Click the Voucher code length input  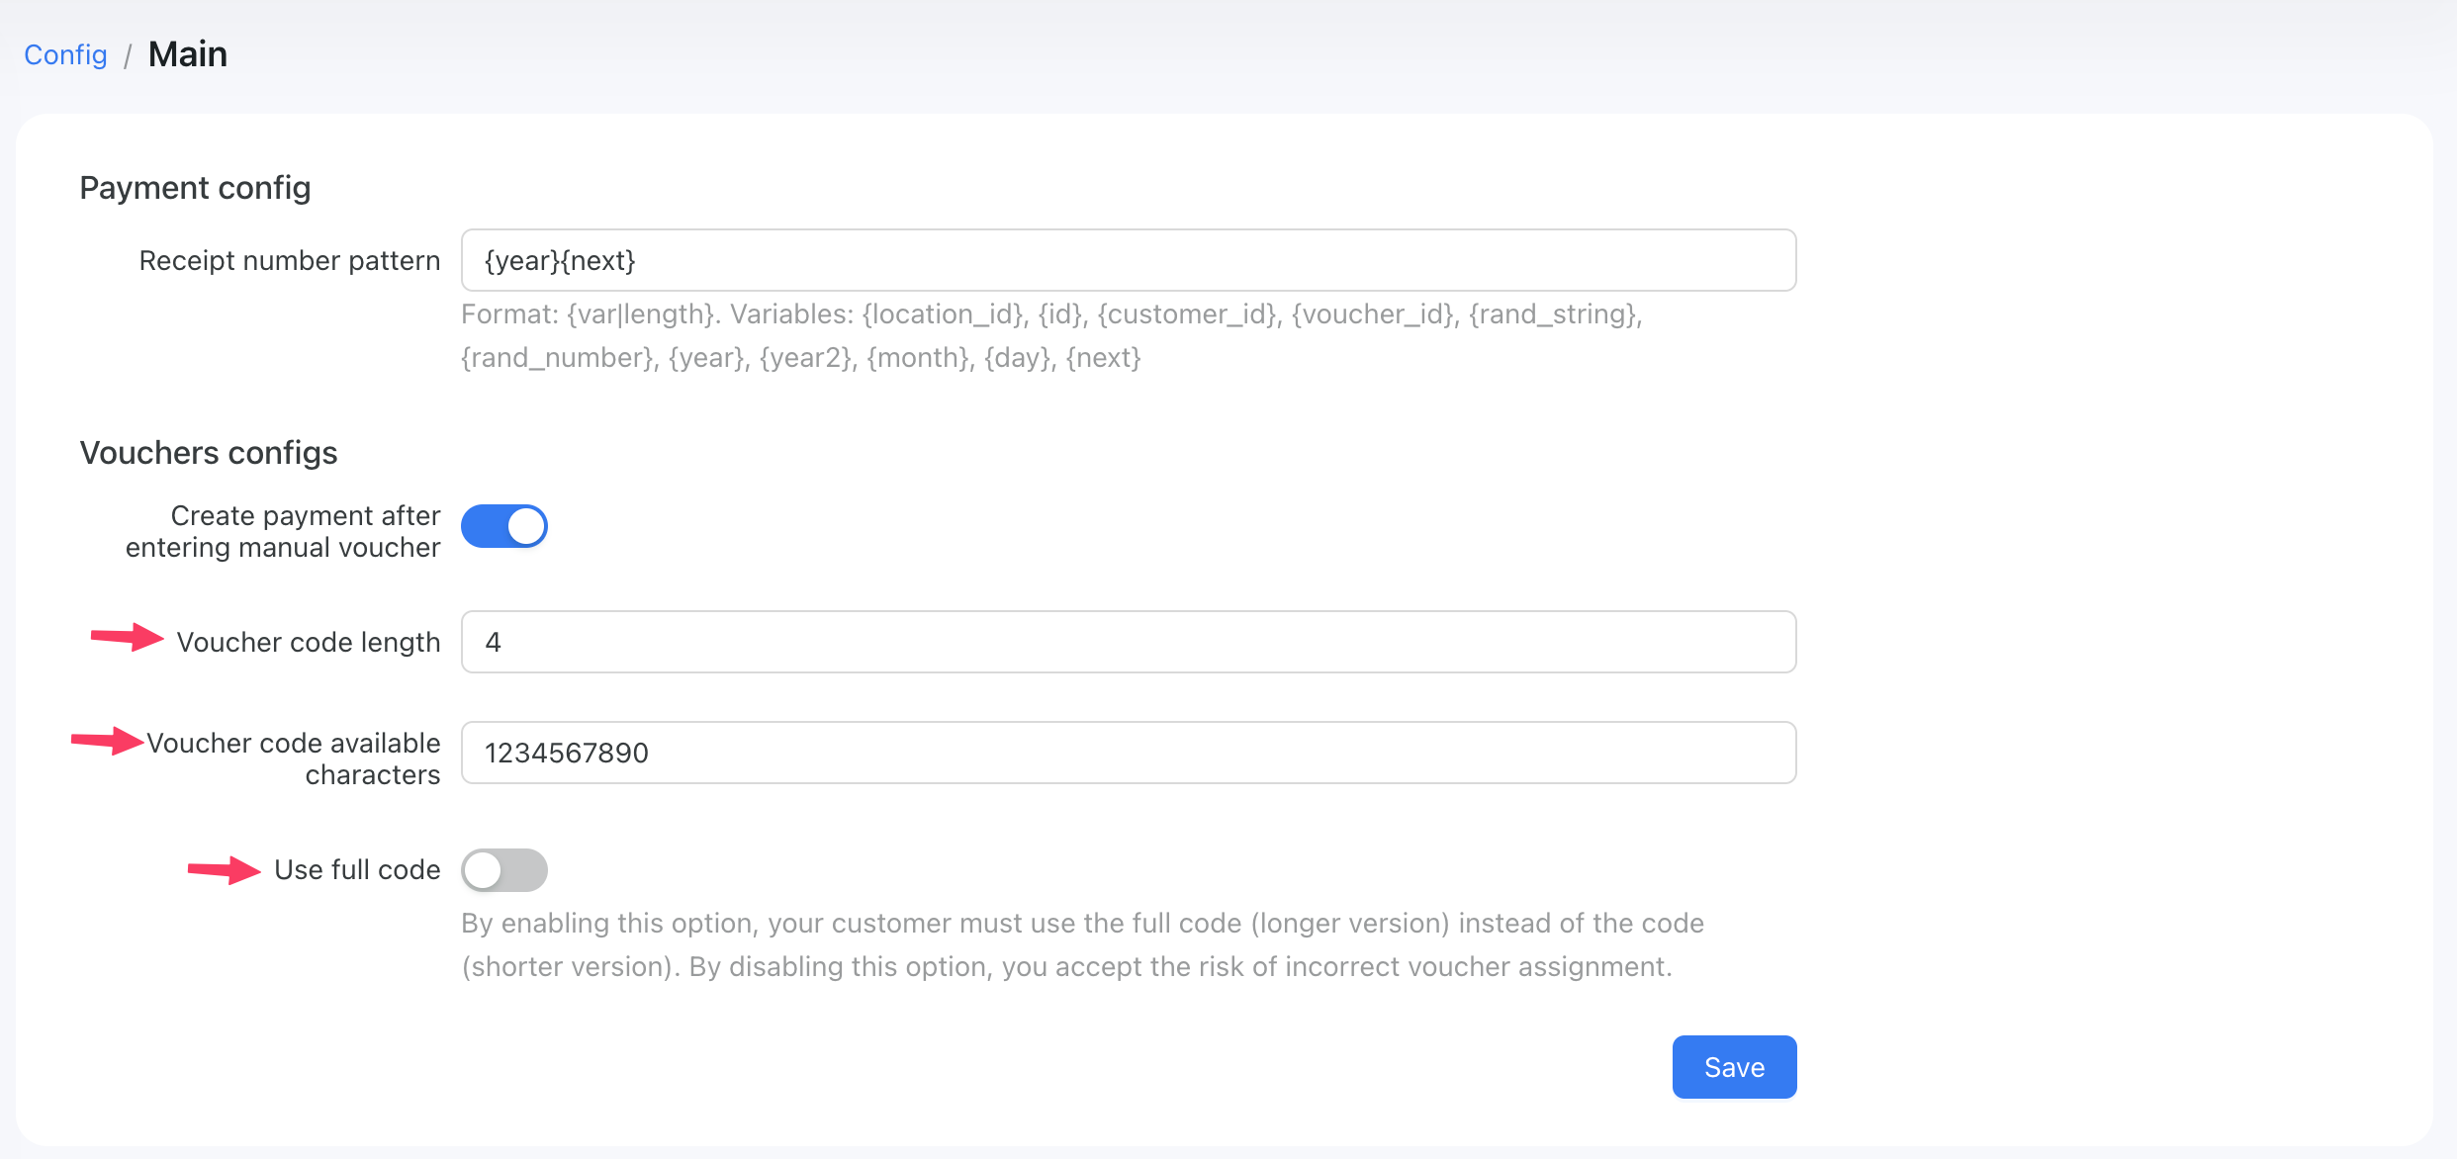coord(1129,642)
